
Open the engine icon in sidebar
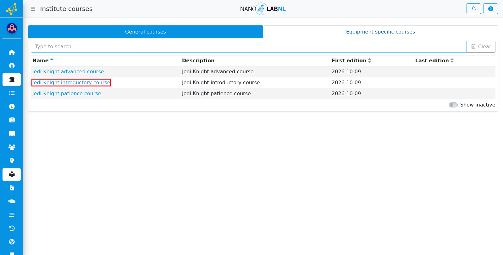[12, 201]
